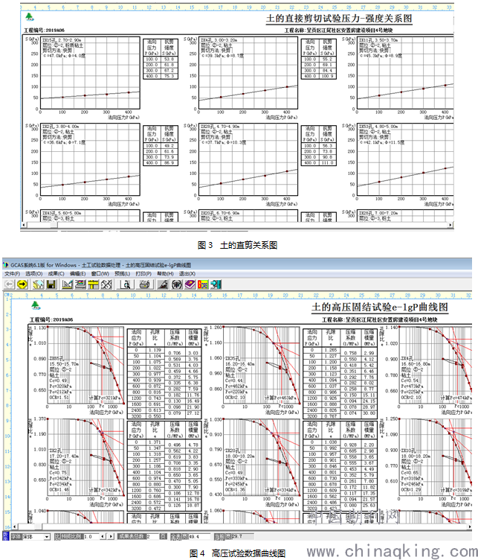This screenshot has height=560, width=478.
Task: Click the title 土的高压固结试验e-lgP曲线图
Action: (x=380, y=307)
